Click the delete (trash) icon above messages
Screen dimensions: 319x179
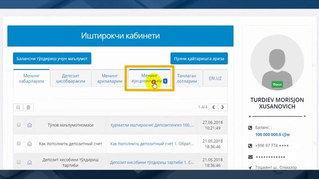coord(28,107)
